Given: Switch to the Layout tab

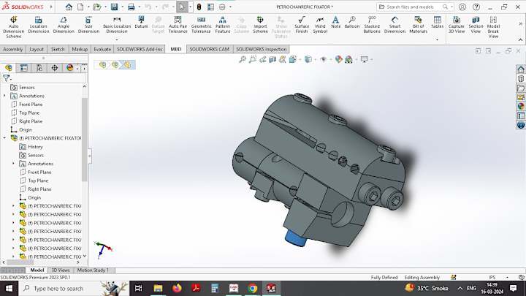Looking at the screenshot, I should coord(37,50).
